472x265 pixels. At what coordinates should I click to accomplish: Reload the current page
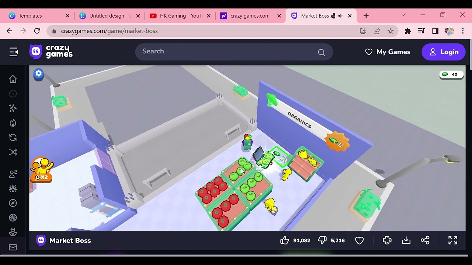click(x=37, y=31)
